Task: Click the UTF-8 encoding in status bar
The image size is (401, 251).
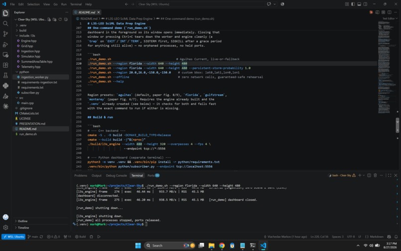Action: pos(351,237)
